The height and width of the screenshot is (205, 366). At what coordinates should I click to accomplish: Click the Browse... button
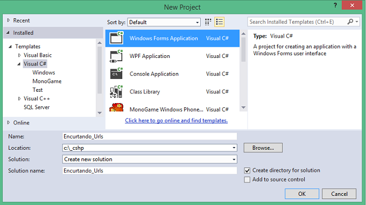pos(263,148)
